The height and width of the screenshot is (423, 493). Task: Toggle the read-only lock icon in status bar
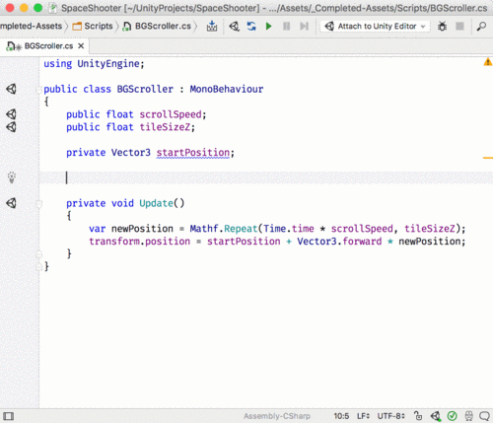point(418,416)
